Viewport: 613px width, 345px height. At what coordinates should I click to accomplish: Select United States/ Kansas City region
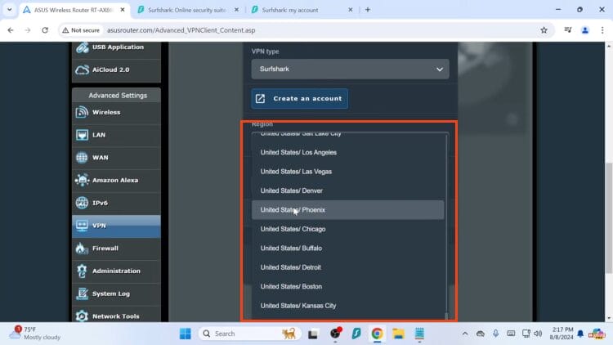(x=347, y=306)
